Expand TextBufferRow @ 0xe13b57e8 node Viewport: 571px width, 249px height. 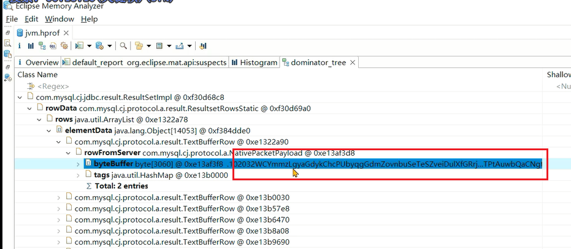(58, 209)
